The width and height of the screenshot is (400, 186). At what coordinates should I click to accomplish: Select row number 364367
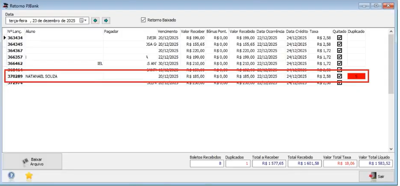(x=15, y=50)
